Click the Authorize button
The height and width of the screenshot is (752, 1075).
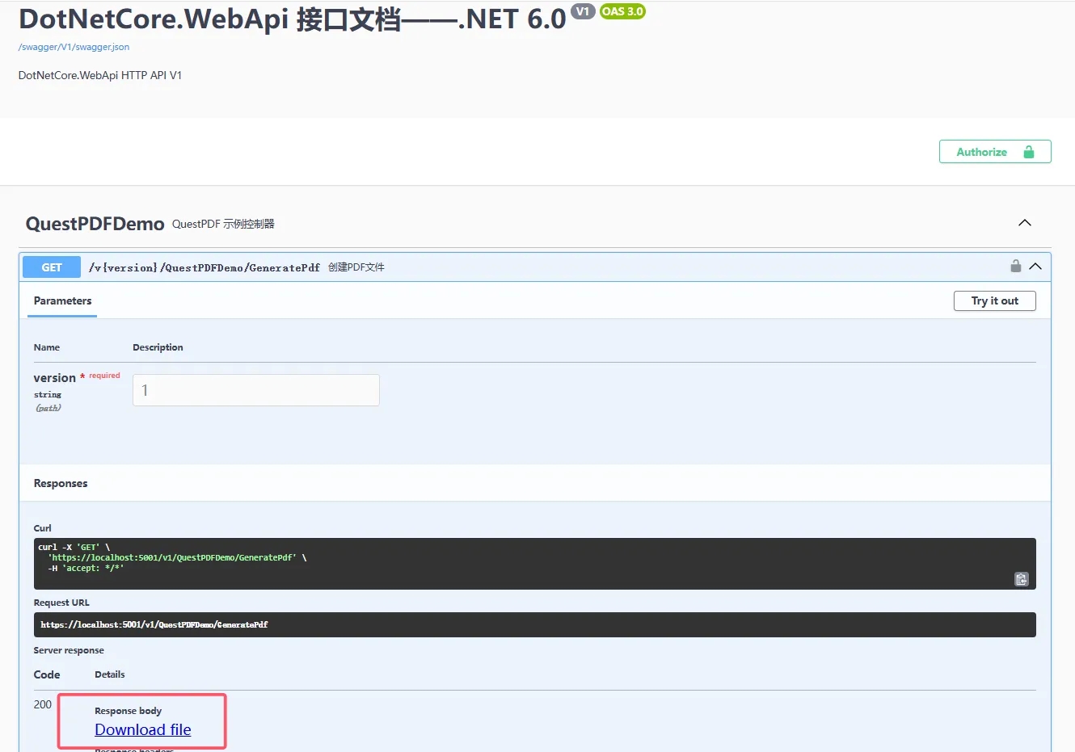coord(995,152)
